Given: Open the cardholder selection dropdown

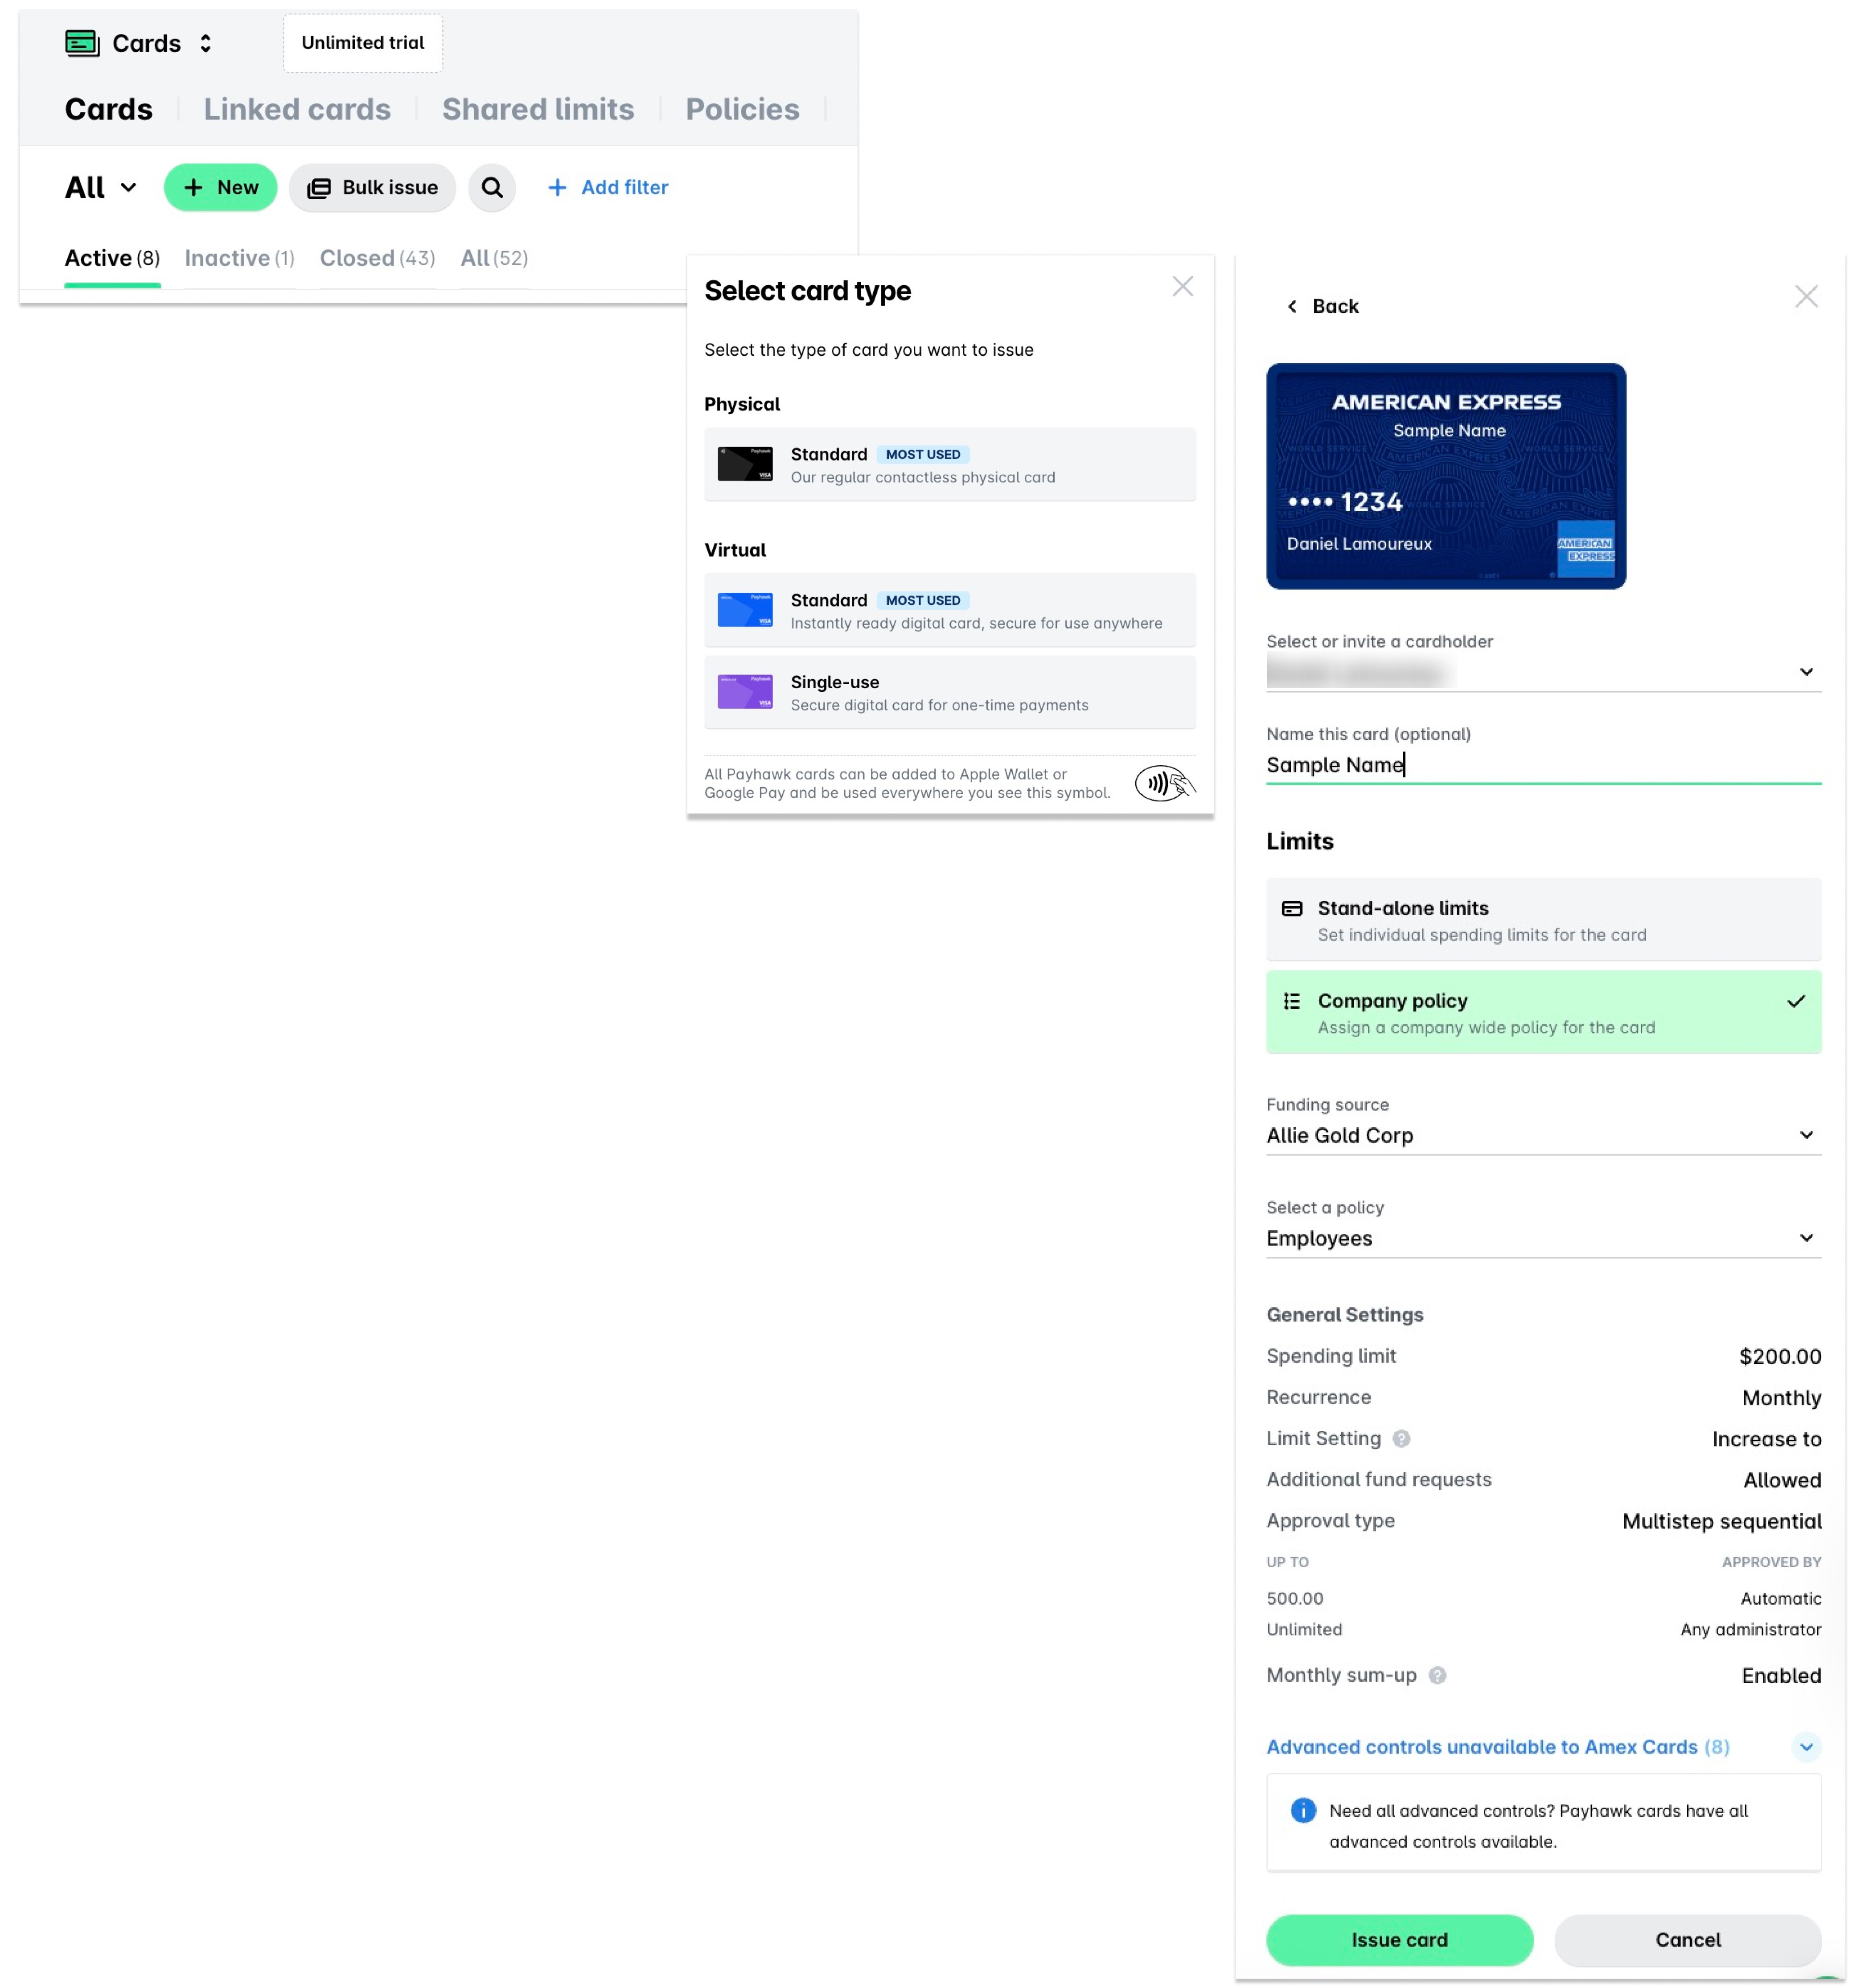Looking at the screenshot, I should (x=1543, y=672).
